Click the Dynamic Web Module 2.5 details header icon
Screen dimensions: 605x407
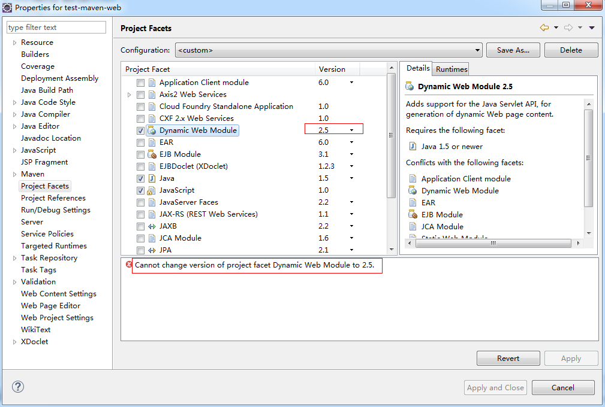pyautogui.click(x=410, y=86)
